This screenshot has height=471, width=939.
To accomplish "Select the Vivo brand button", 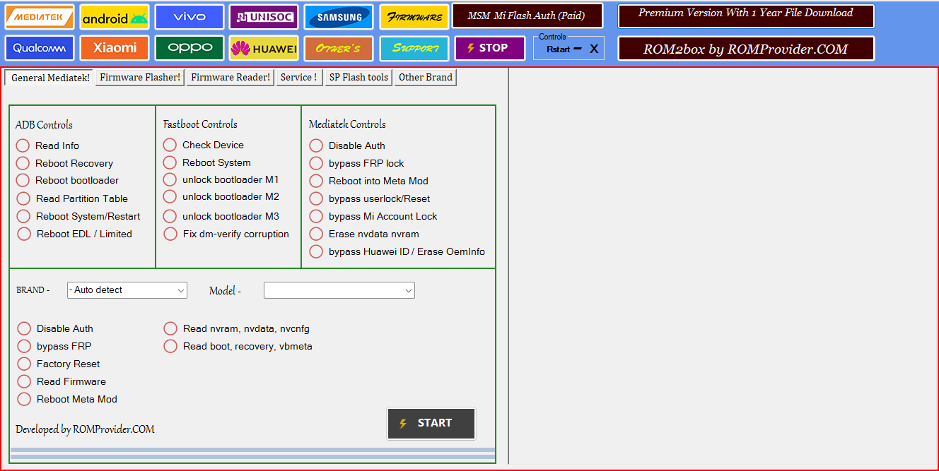I will click(x=189, y=17).
